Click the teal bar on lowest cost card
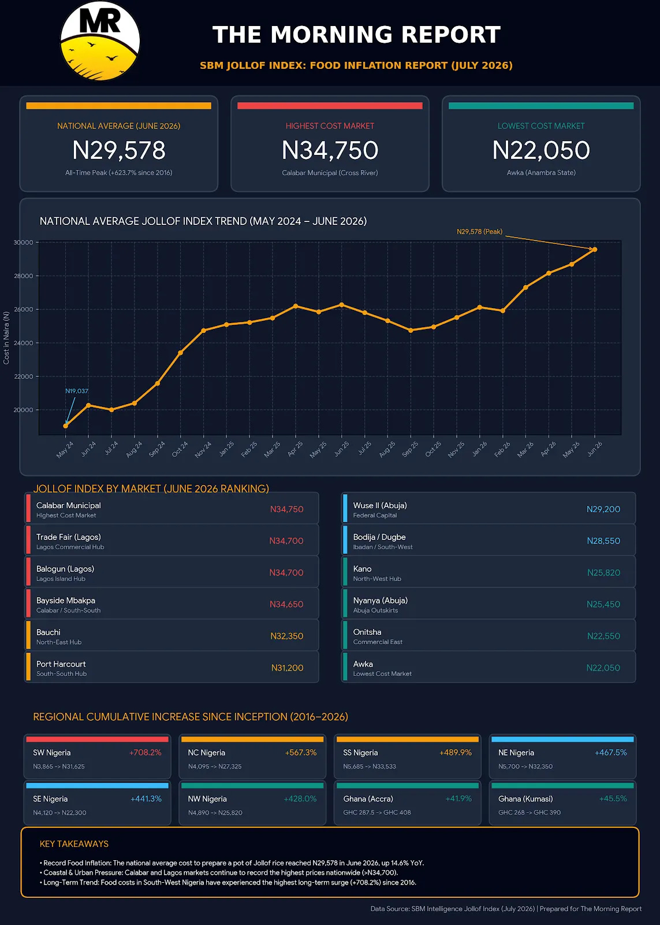This screenshot has width=660, height=925. (x=541, y=106)
